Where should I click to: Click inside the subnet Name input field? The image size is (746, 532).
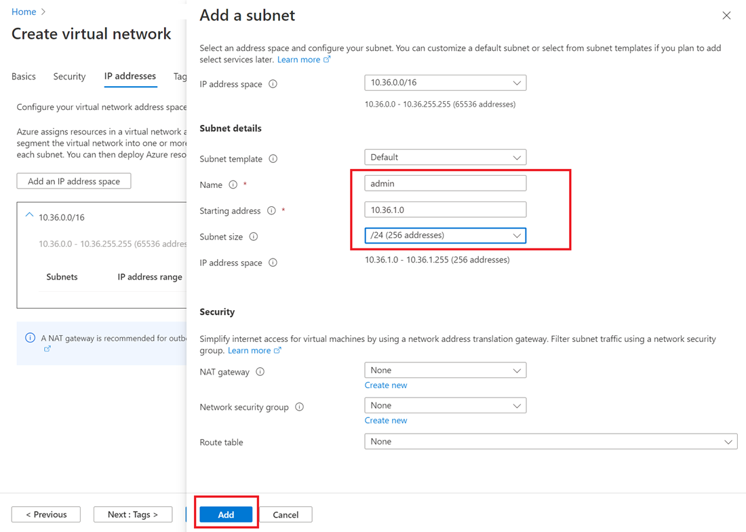(445, 183)
